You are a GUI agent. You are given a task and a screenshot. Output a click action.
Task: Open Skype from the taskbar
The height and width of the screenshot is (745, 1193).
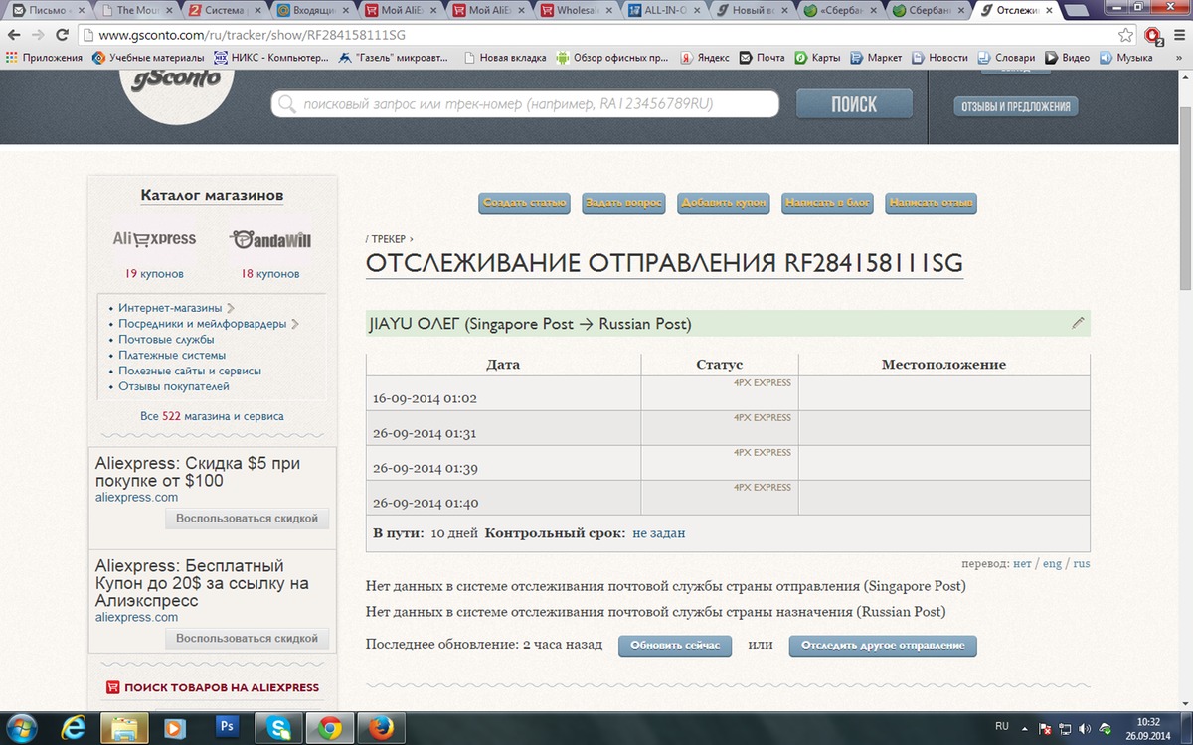click(277, 727)
